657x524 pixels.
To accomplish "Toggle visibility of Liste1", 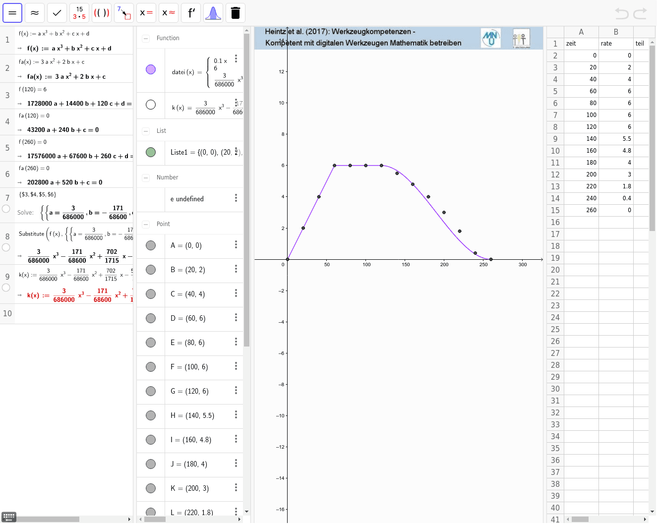I will tap(151, 152).
